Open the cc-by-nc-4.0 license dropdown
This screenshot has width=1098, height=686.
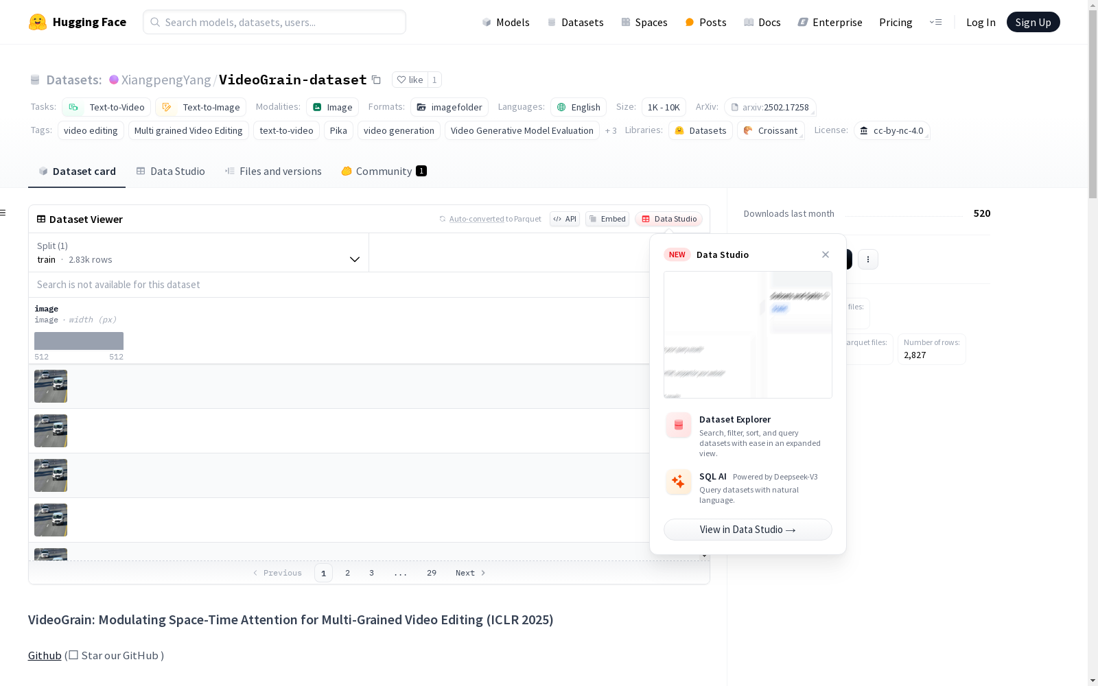(x=891, y=130)
